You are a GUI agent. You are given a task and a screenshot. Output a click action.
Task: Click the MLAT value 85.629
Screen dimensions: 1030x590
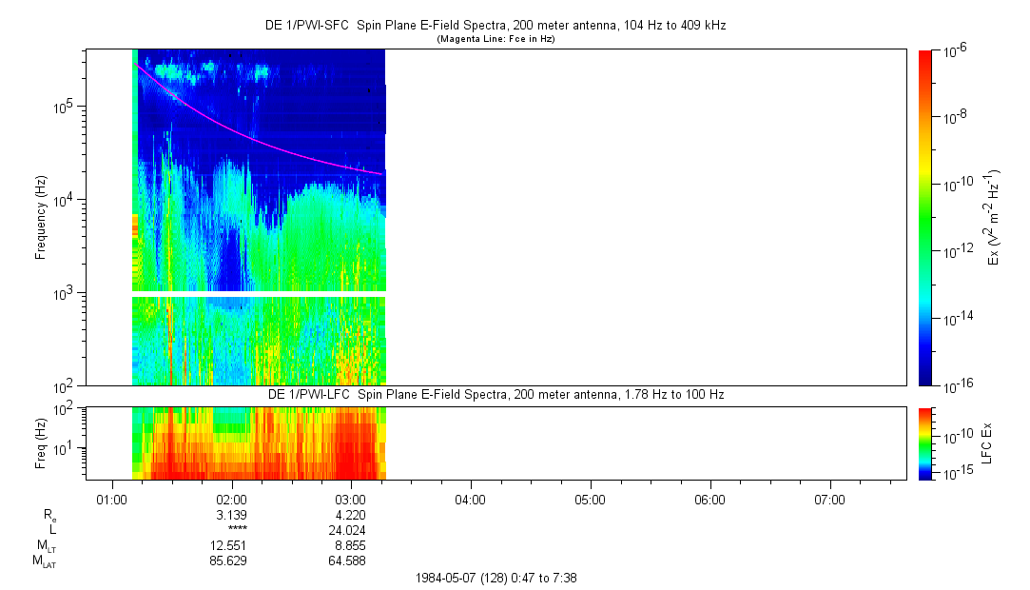(228, 561)
